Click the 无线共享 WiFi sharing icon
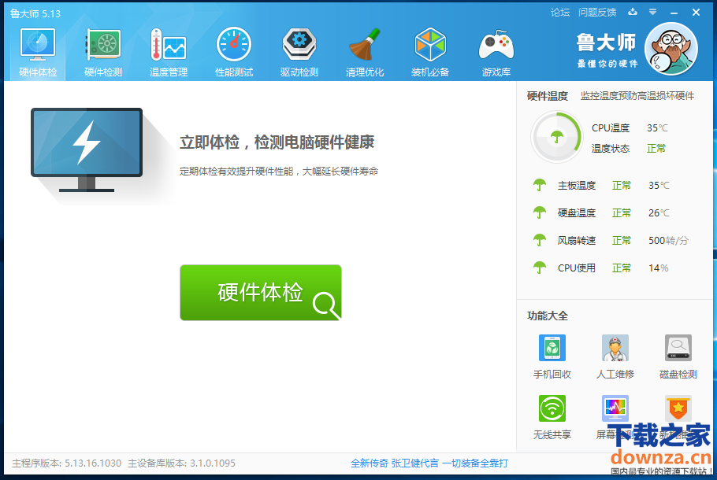 552,409
